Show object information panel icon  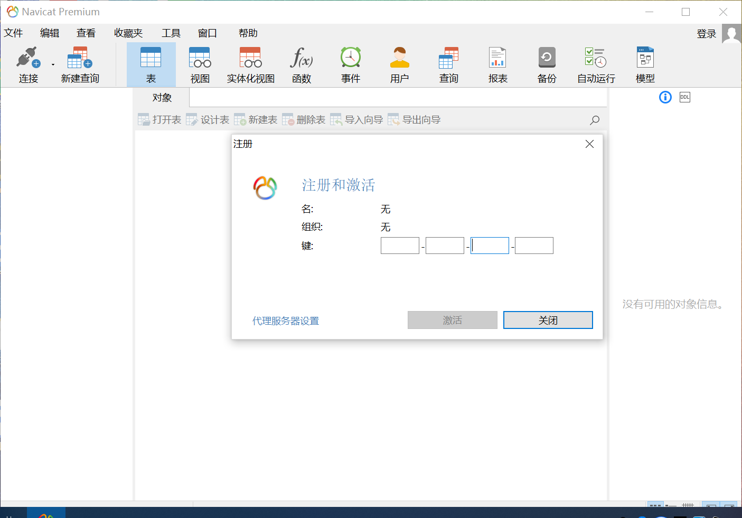point(665,97)
